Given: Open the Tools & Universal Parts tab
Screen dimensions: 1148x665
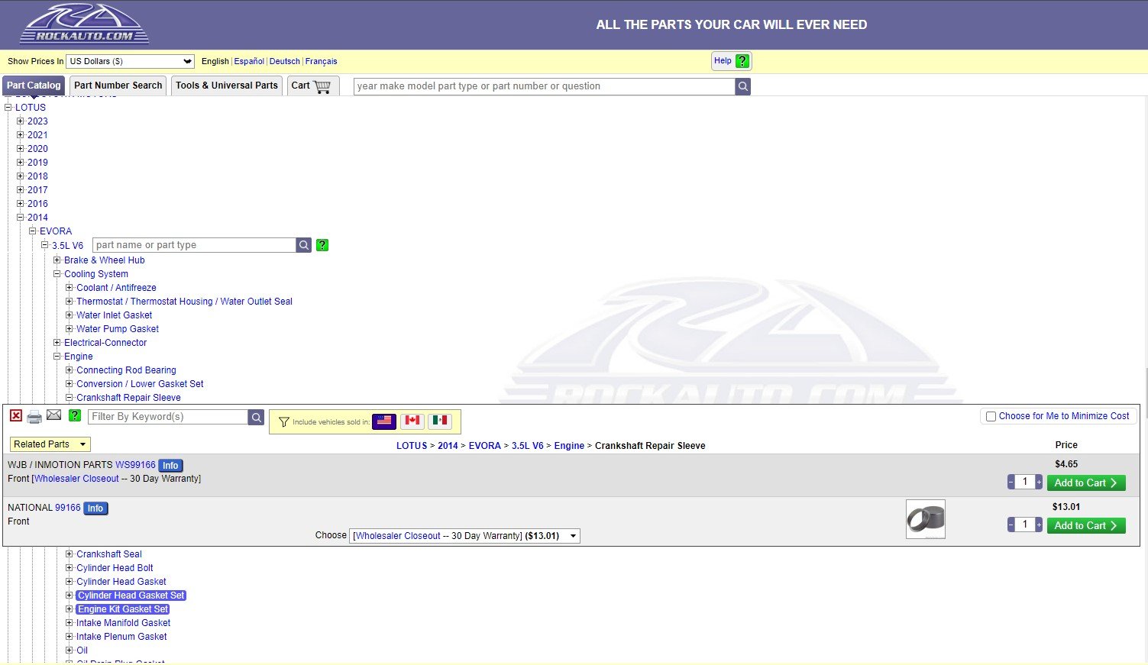Looking at the screenshot, I should click(227, 86).
